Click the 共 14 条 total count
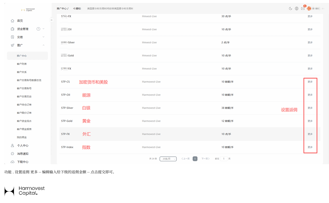The width and height of the screenshot is (329, 203). 153,159
